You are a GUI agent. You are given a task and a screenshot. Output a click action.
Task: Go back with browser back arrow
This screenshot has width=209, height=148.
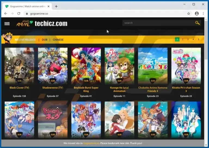6,14
